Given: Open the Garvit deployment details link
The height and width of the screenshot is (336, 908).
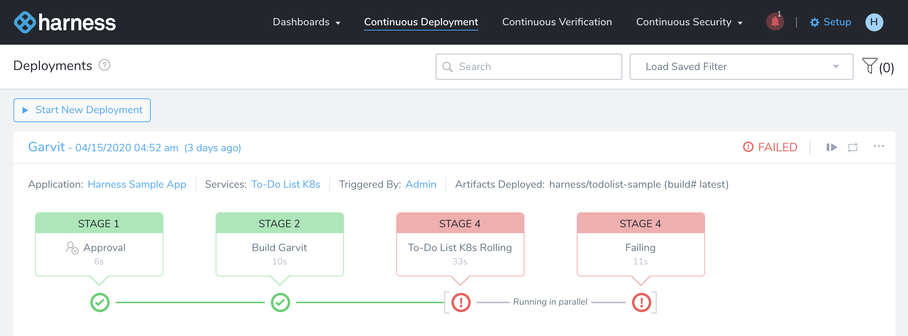Looking at the screenshot, I should point(135,147).
